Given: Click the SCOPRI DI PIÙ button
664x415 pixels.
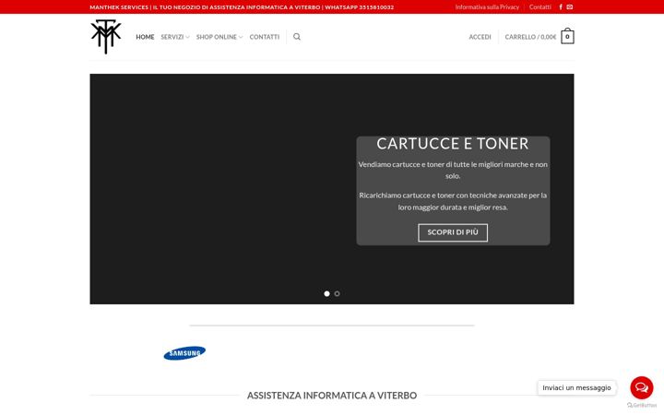Looking at the screenshot, I should coord(453,232).
